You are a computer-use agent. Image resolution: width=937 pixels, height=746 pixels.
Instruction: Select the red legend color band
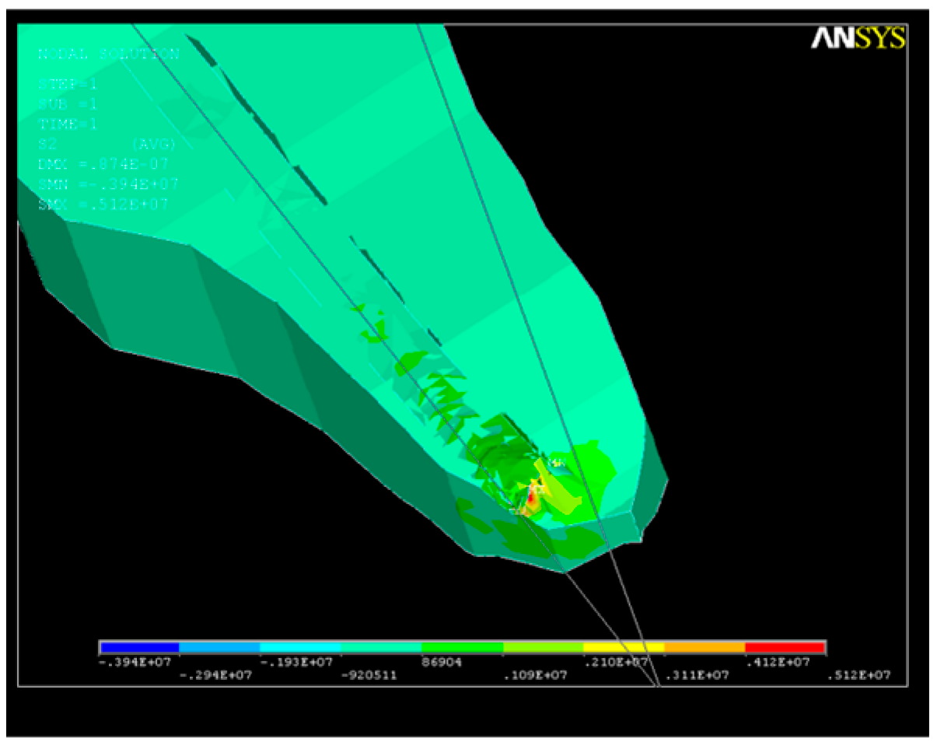(x=785, y=647)
